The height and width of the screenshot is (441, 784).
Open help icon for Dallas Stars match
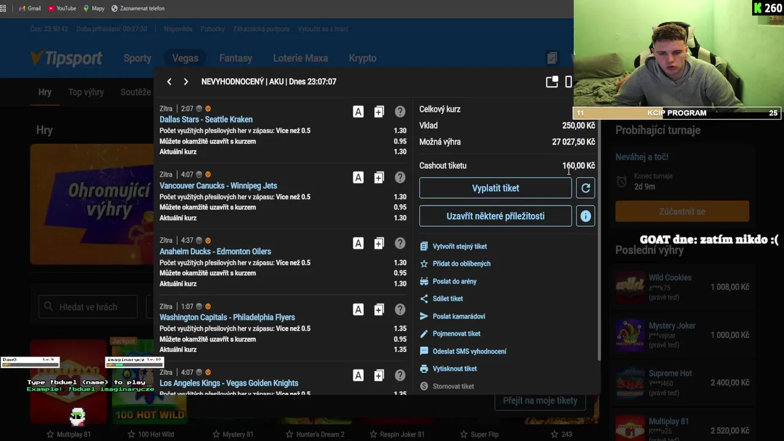click(400, 111)
